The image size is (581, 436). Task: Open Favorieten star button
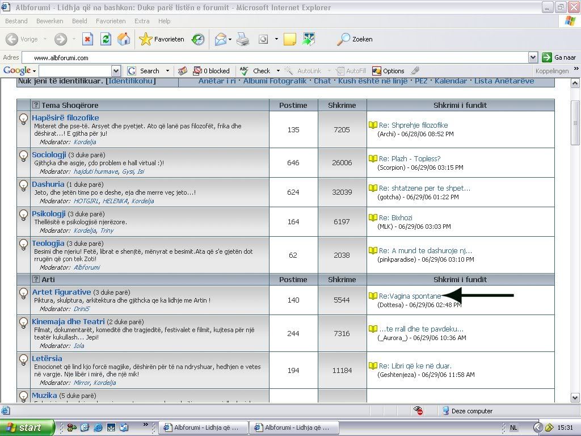pos(161,39)
